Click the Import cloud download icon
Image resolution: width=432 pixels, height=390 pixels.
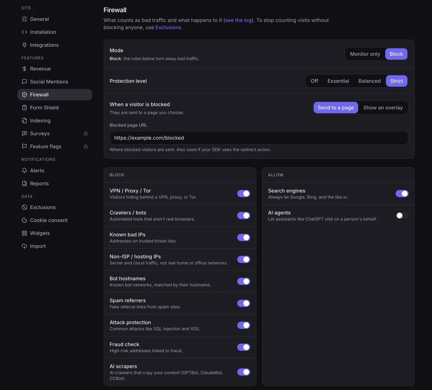(x=24, y=246)
